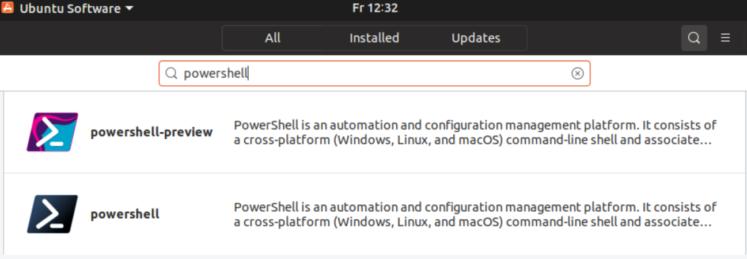Expand the arrow beside Ubuntu Software
Image resolution: width=747 pixels, height=259 pixels.
[129, 9]
